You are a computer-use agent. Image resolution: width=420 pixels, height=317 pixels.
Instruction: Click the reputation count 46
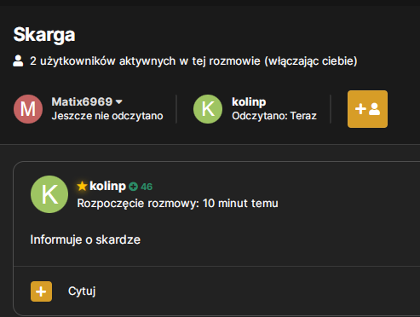tap(147, 187)
